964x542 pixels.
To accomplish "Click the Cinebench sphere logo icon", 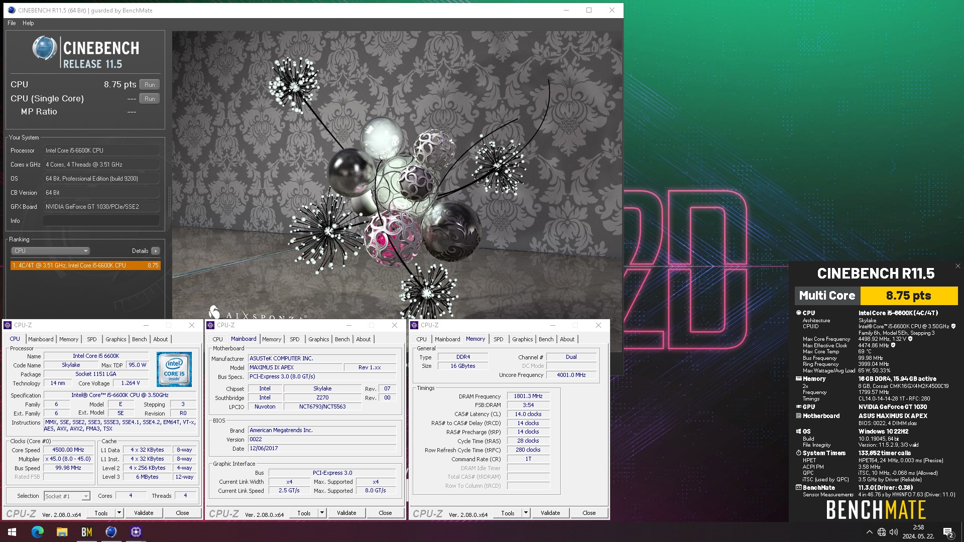I will pyautogui.click(x=45, y=49).
